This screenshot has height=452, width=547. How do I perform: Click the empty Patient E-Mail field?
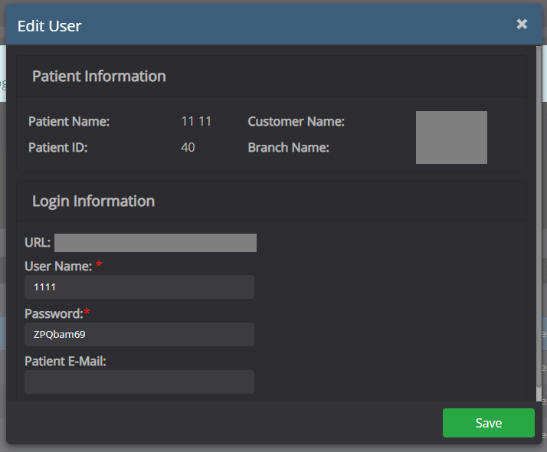(x=139, y=382)
